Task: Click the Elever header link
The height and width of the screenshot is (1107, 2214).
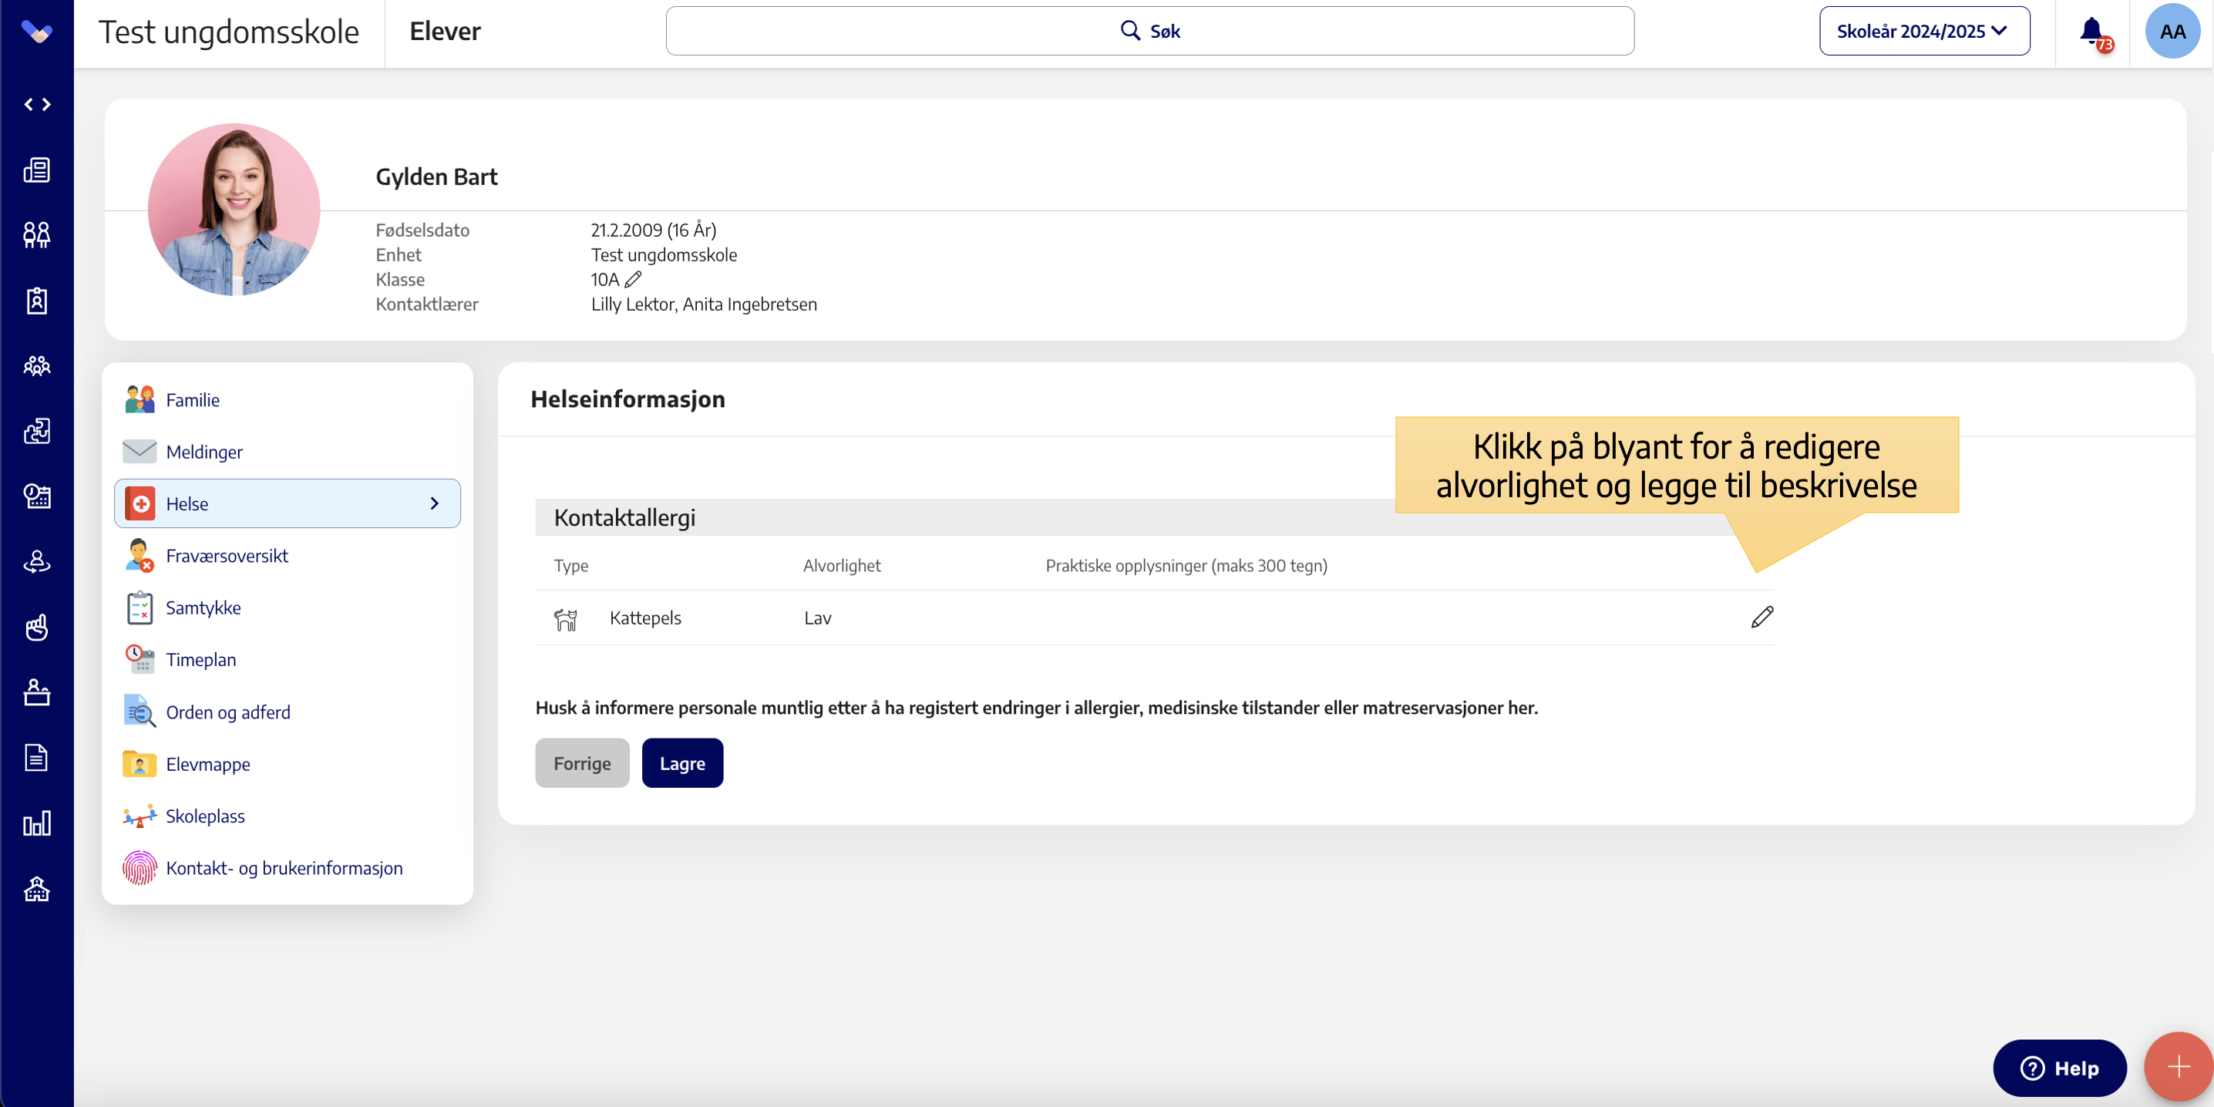Action: coord(444,32)
